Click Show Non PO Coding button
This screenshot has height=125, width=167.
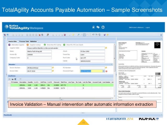[52, 45]
